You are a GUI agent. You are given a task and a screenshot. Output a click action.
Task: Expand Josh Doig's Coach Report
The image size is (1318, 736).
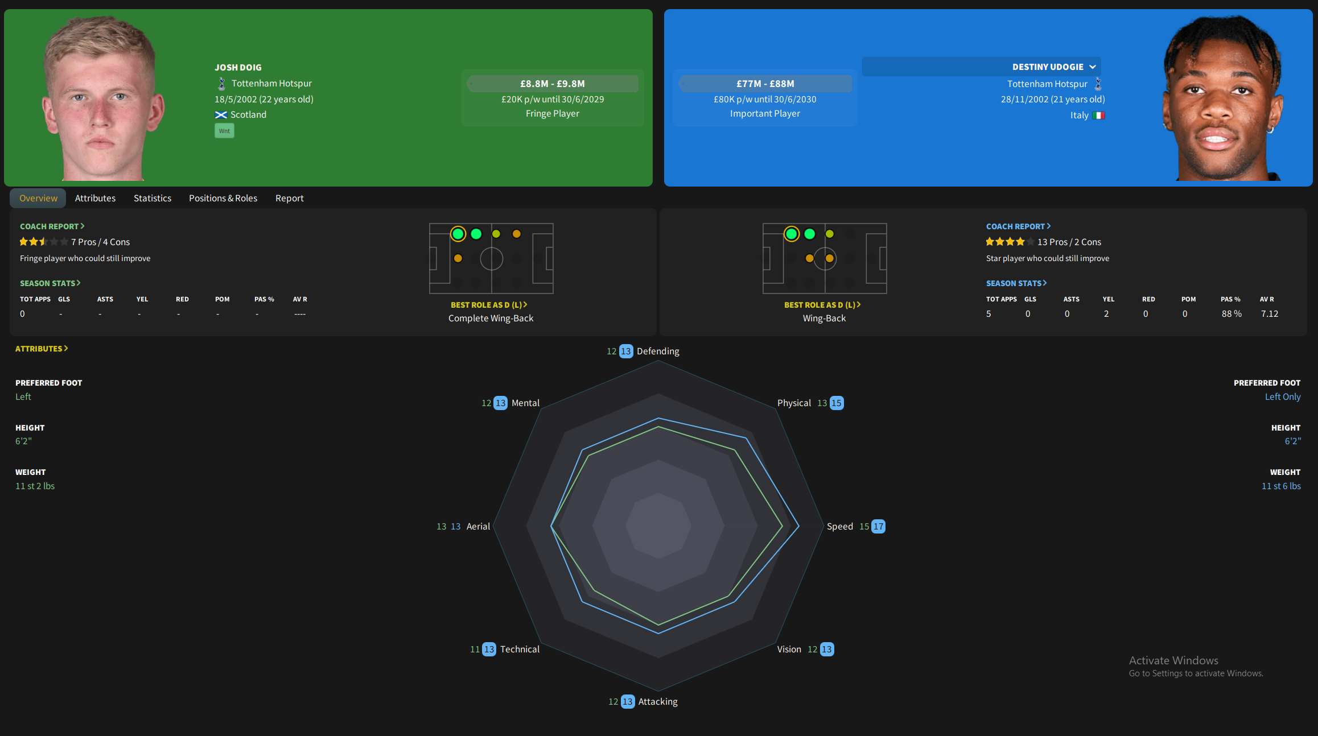[x=52, y=226]
